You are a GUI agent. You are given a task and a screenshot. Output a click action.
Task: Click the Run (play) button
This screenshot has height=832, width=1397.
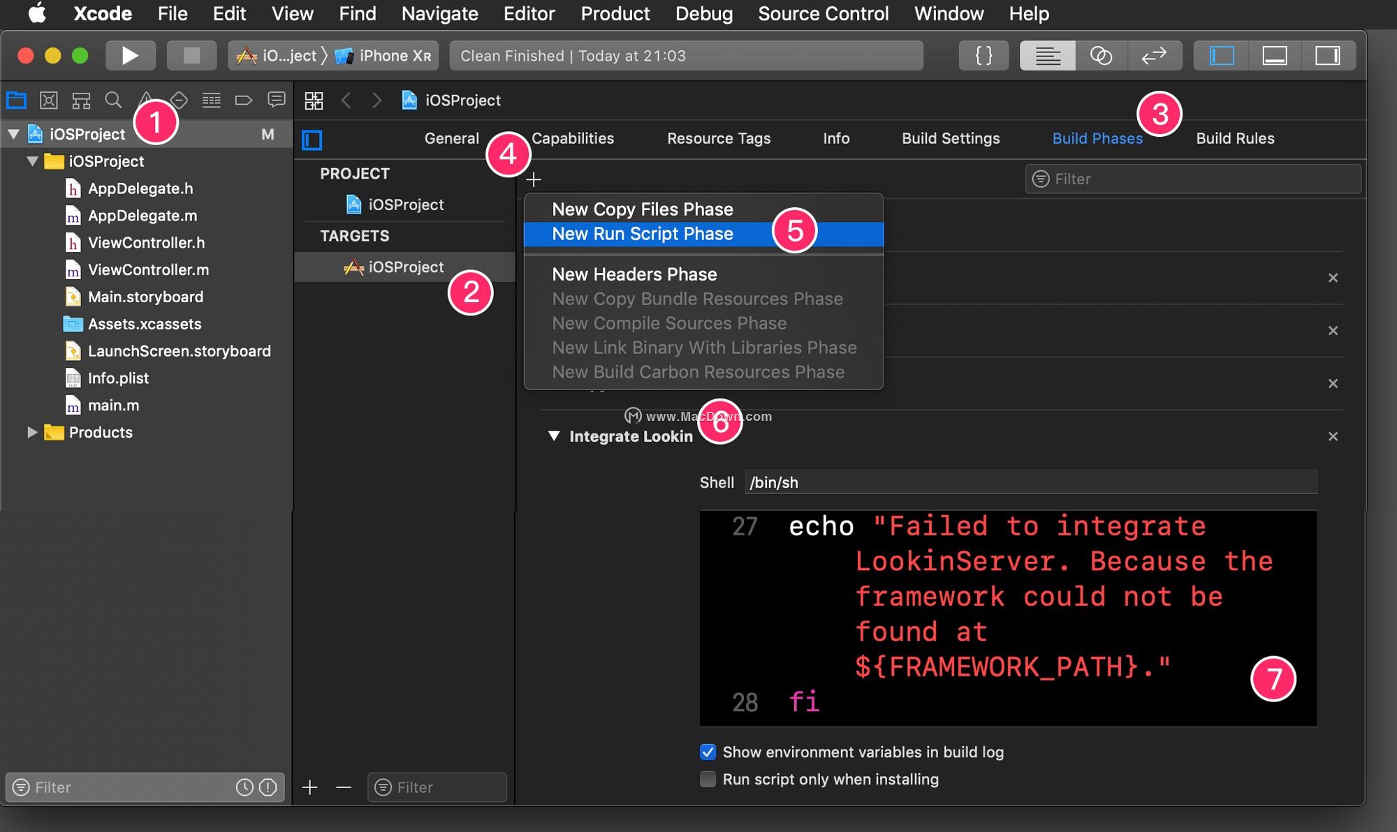pyautogui.click(x=131, y=56)
